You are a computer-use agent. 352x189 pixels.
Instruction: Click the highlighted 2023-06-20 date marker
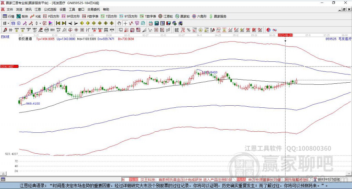click(x=285, y=35)
